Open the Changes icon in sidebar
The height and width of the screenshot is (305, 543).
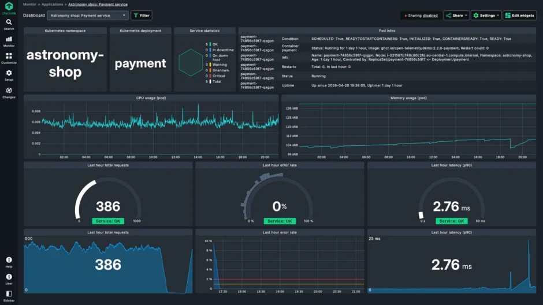[x=9, y=93]
